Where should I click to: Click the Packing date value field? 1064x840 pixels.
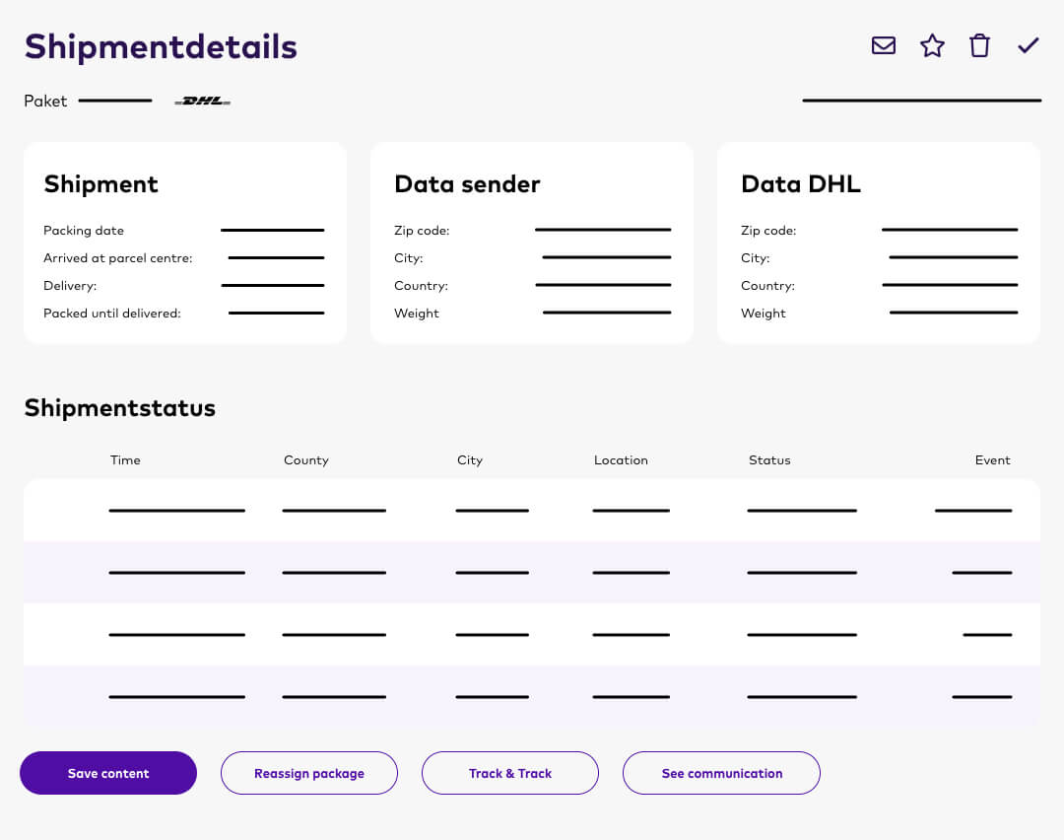coord(272,230)
